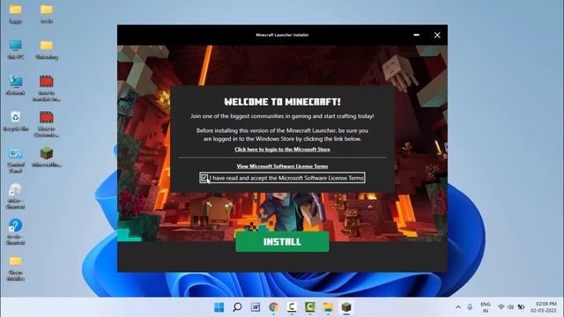Select the Minecraft grass block taskbar icon
The image size is (564, 317).
tap(346, 307)
